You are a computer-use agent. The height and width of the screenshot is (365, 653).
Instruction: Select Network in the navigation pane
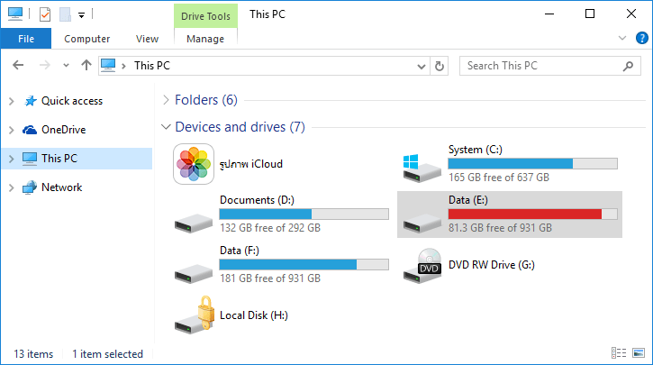point(61,187)
